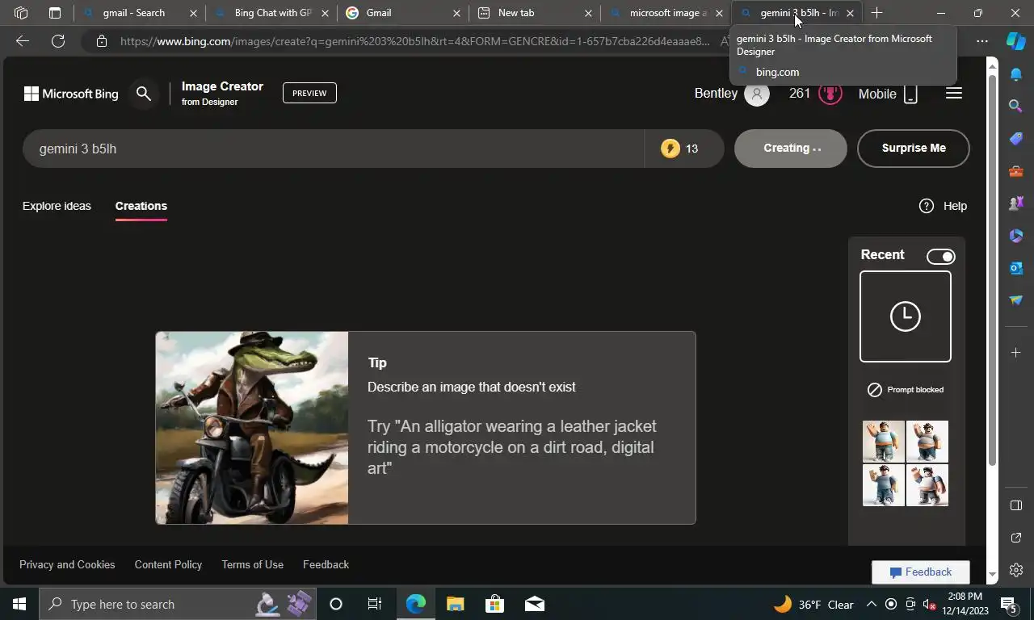Switch to the microsoft image tab

point(666,13)
